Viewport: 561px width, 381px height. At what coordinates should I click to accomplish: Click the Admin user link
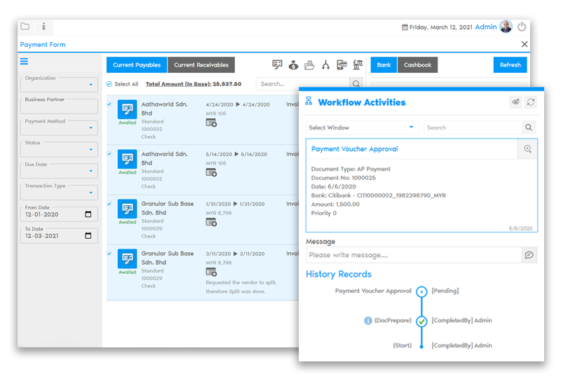point(485,27)
